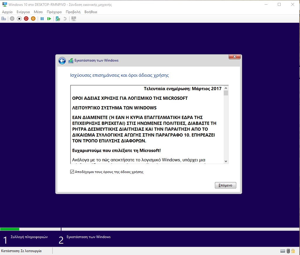Click step 1 Συλλογή πληροφοριών label
The width and height of the screenshot is (300, 255).
tap(29, 237)
